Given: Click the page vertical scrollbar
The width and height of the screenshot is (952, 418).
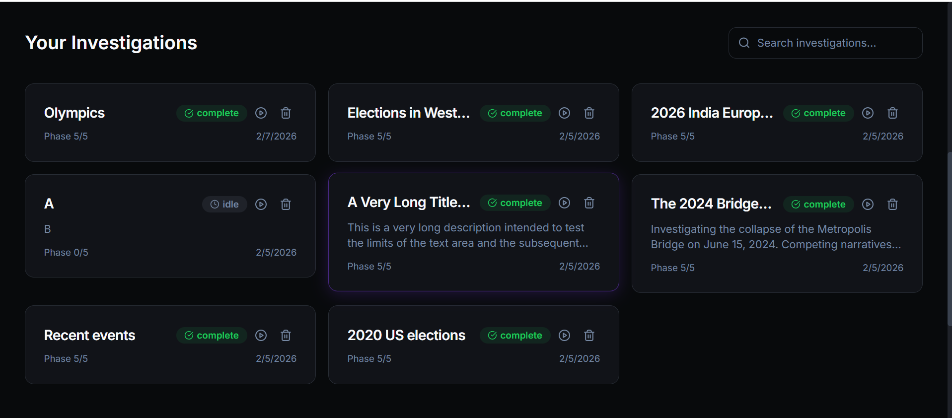Looking at the screenshot, I should click(949, 238).
